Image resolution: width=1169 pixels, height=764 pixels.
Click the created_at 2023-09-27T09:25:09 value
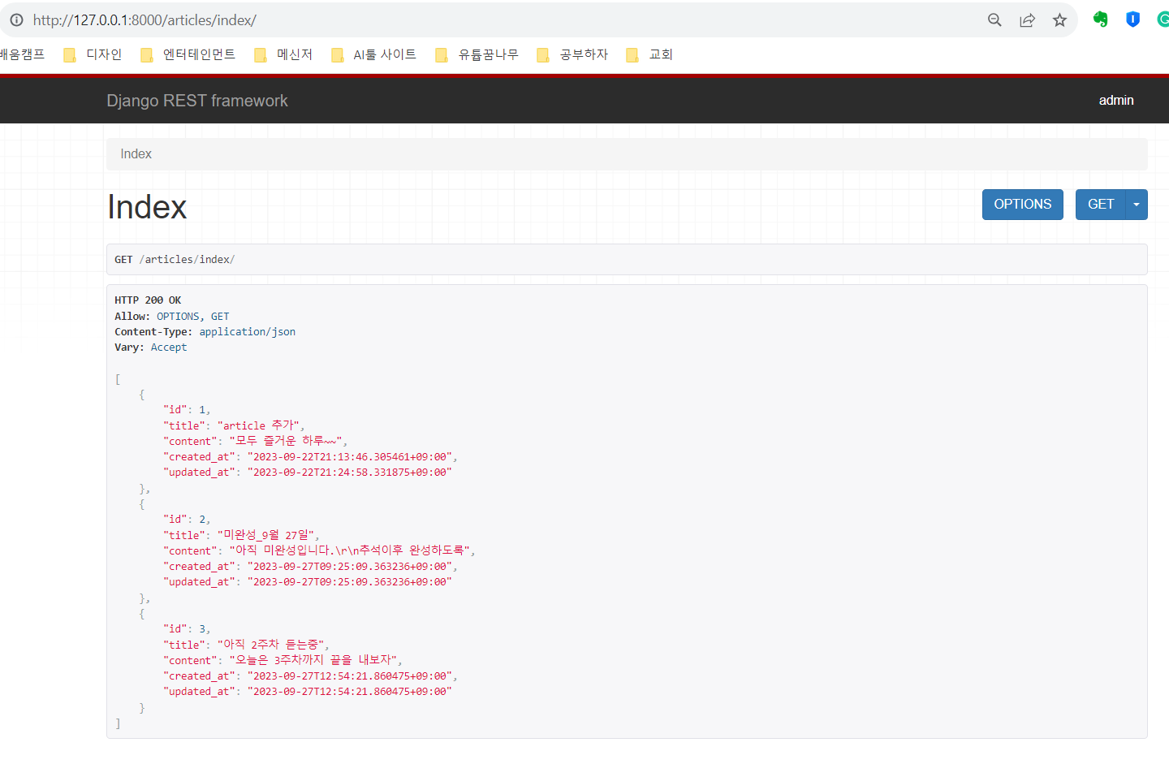pyautogui.click(x=350, y=567)
